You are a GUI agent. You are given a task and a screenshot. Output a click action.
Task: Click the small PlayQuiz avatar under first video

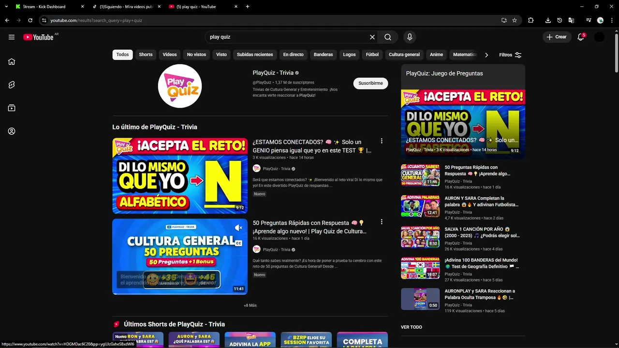(x=257, y=169)
